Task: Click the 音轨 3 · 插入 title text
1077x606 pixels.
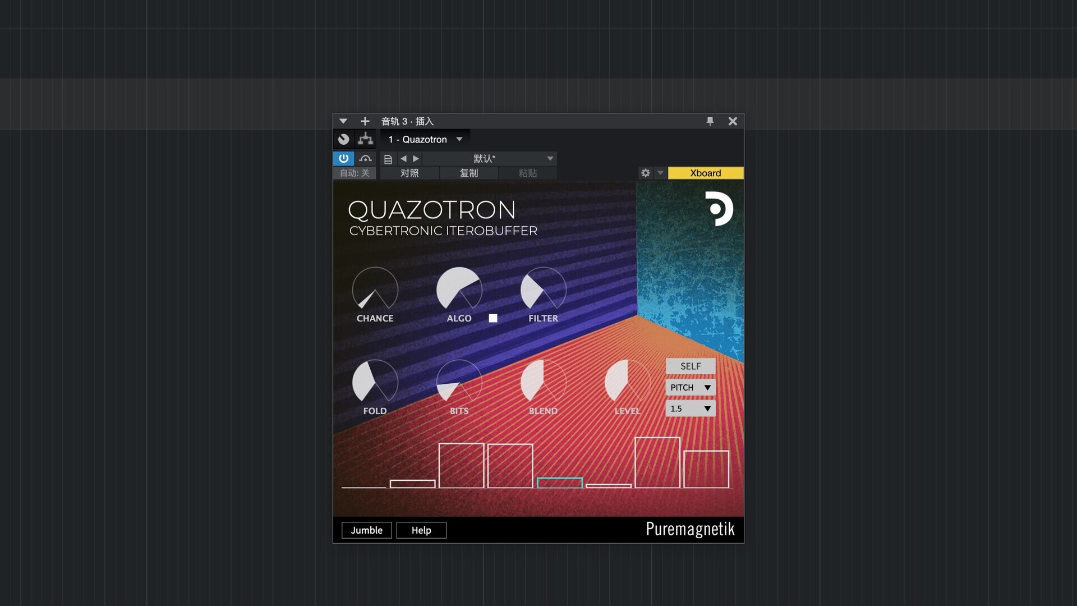Action: pos(407,121)
